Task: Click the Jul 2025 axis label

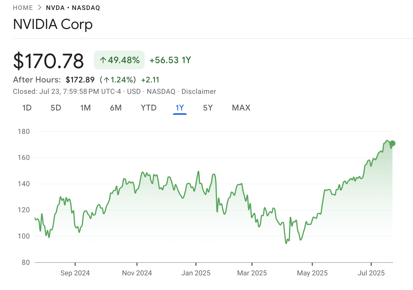Action: [x=371, y=273]
